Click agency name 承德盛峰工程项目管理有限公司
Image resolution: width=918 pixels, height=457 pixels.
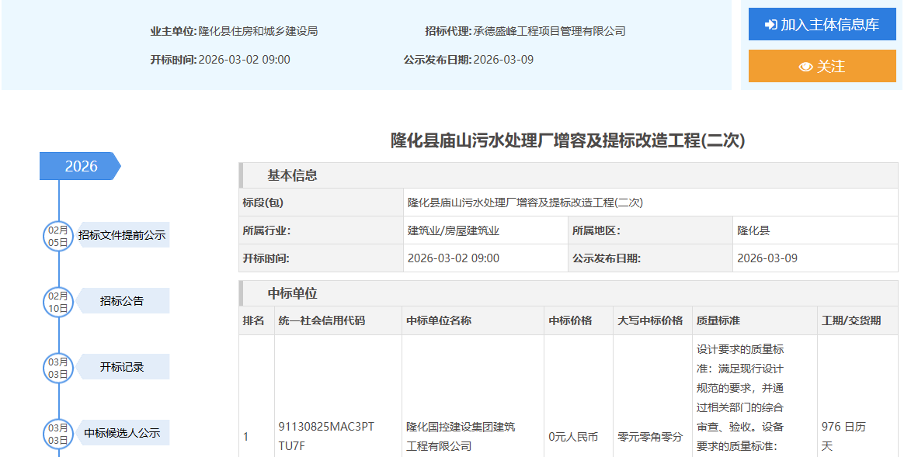click(549, 32)
